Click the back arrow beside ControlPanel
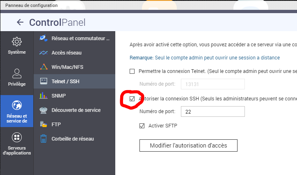297x175 pixels. coord(20,23)
